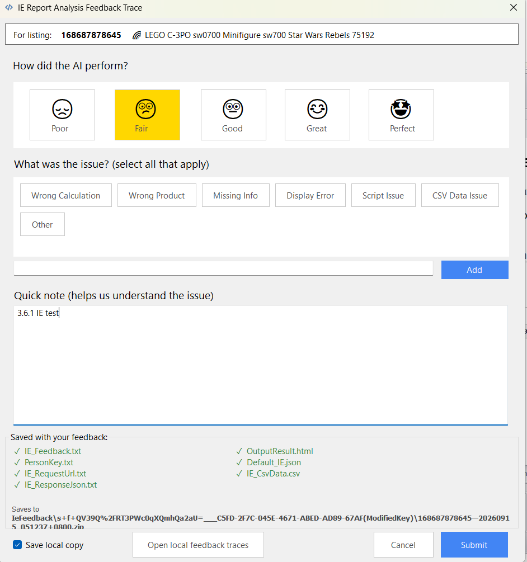Select the Missing Info issue tag

(x=236, y=195)
